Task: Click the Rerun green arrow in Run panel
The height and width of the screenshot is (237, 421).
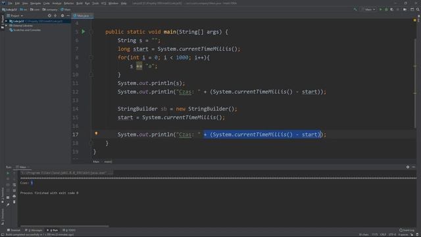Action: tap(8, 173)
